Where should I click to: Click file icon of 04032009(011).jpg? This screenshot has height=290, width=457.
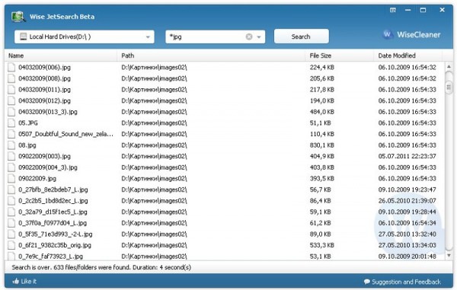tap(11, 89)
